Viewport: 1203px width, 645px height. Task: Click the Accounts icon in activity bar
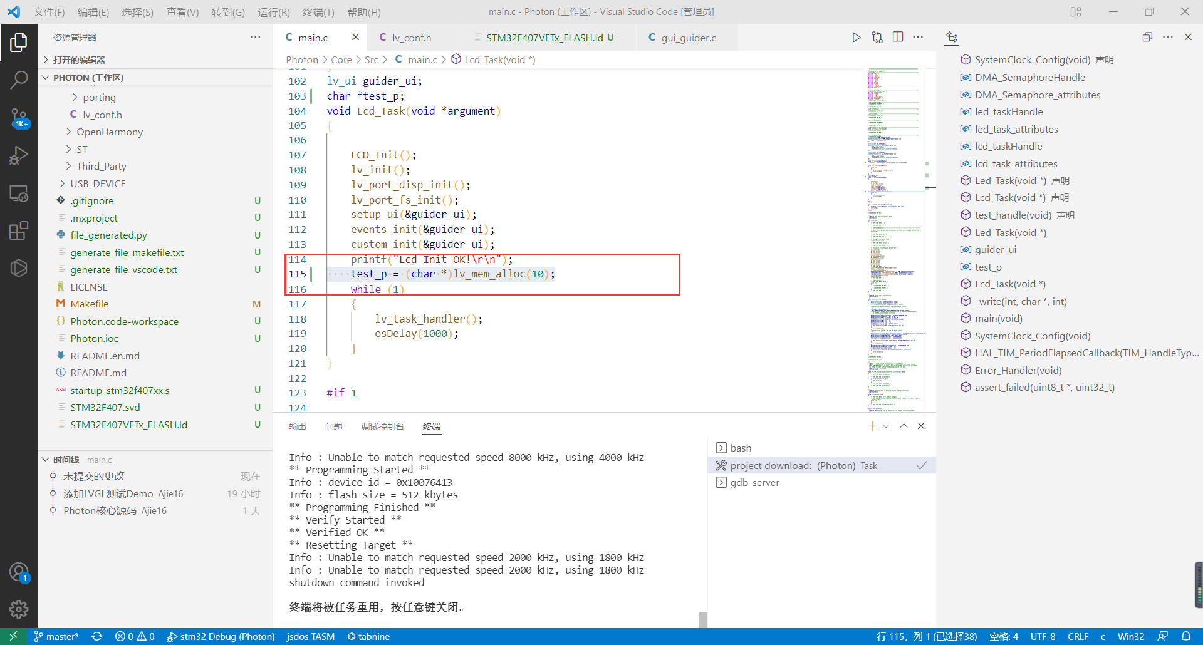(19, 572)
